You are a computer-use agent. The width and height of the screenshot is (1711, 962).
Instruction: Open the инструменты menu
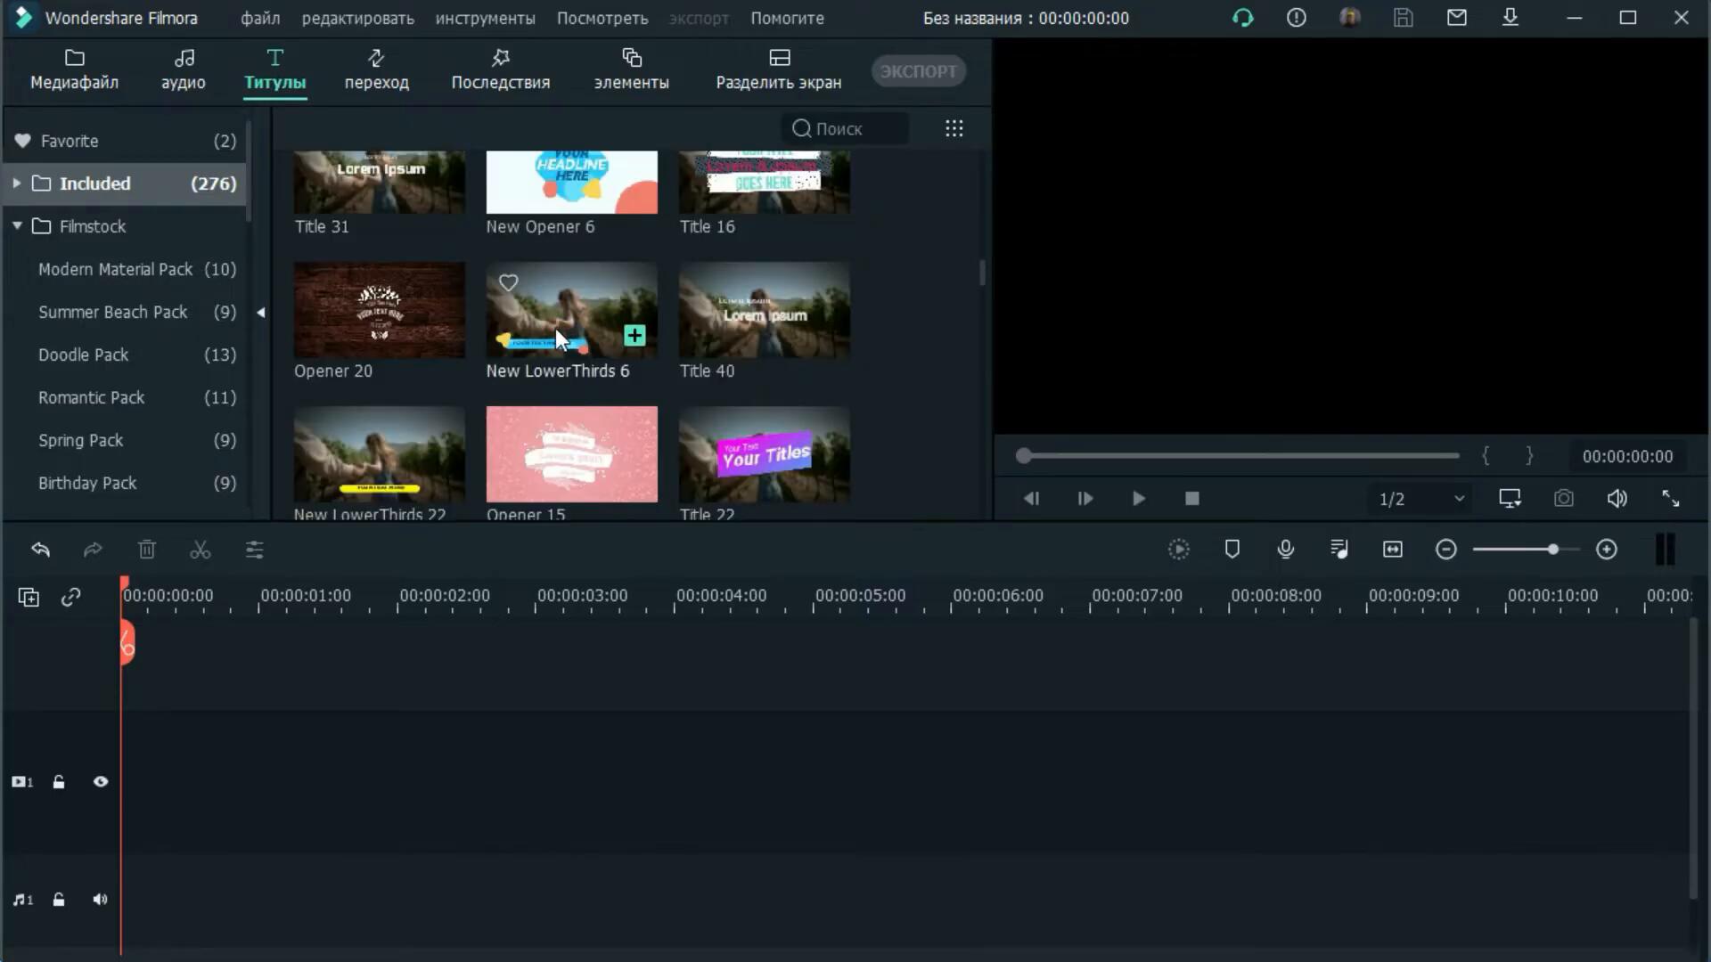(485, 18)
